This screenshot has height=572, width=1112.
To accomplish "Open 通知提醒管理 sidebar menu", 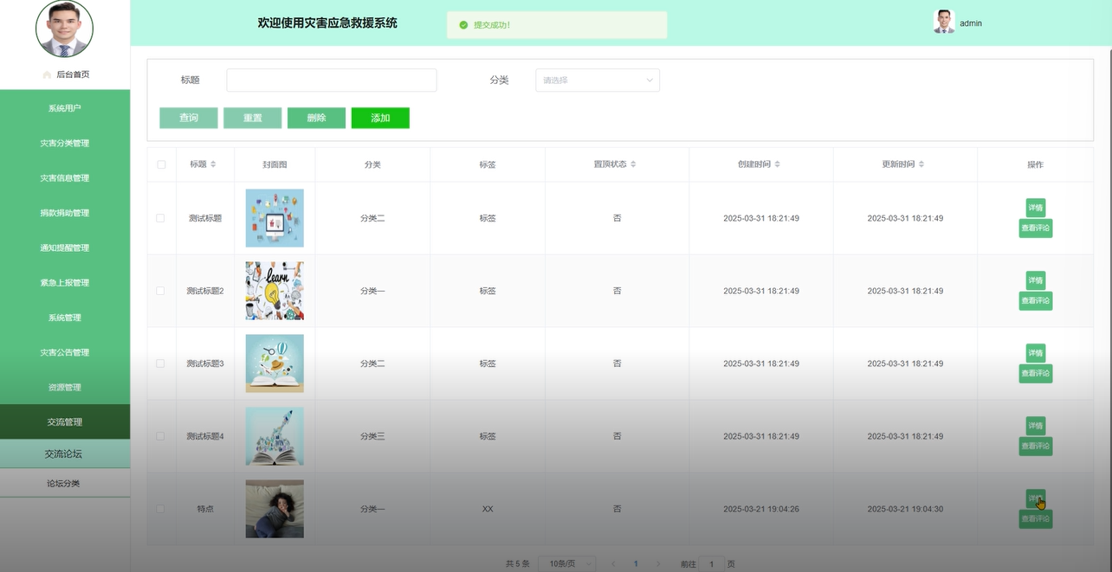I will pos(65,248).
